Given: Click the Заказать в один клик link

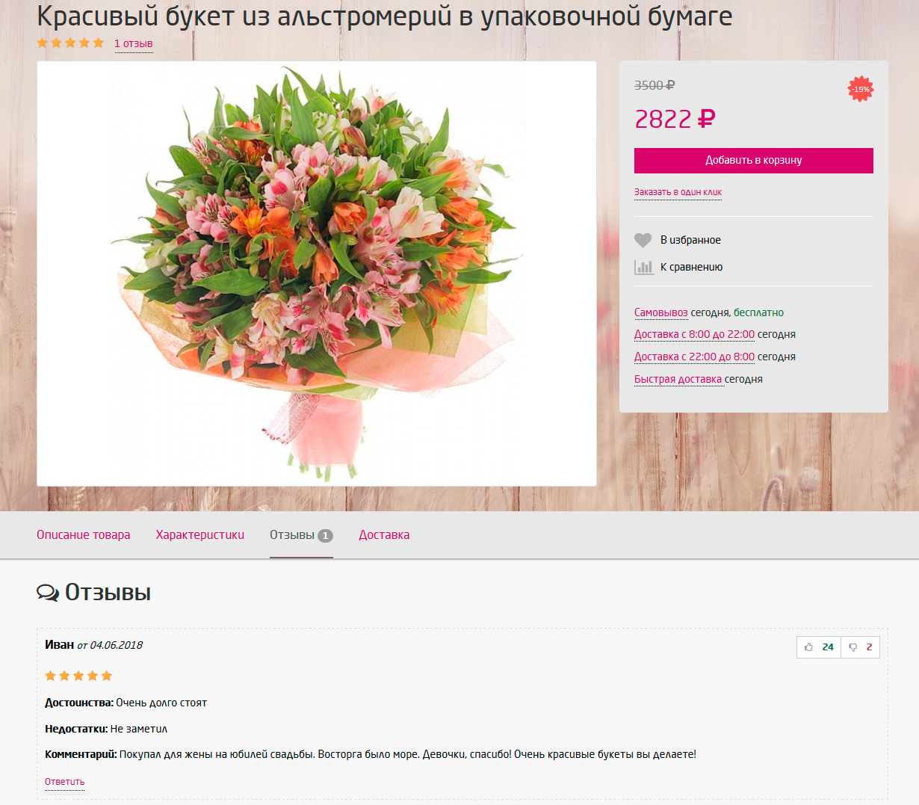Looking at the screenshot, I should click(x=678, y=192).
